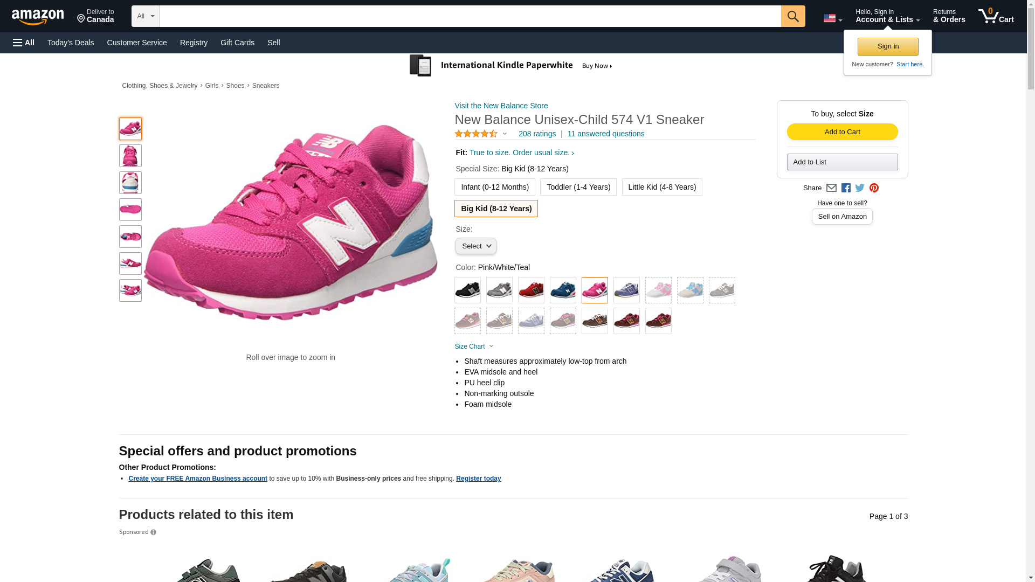This screenshot has height=582, width=1035.
Task: Select Infant (0-12 Months) size option
Action: pyautogui.click(x=494, y=187)
